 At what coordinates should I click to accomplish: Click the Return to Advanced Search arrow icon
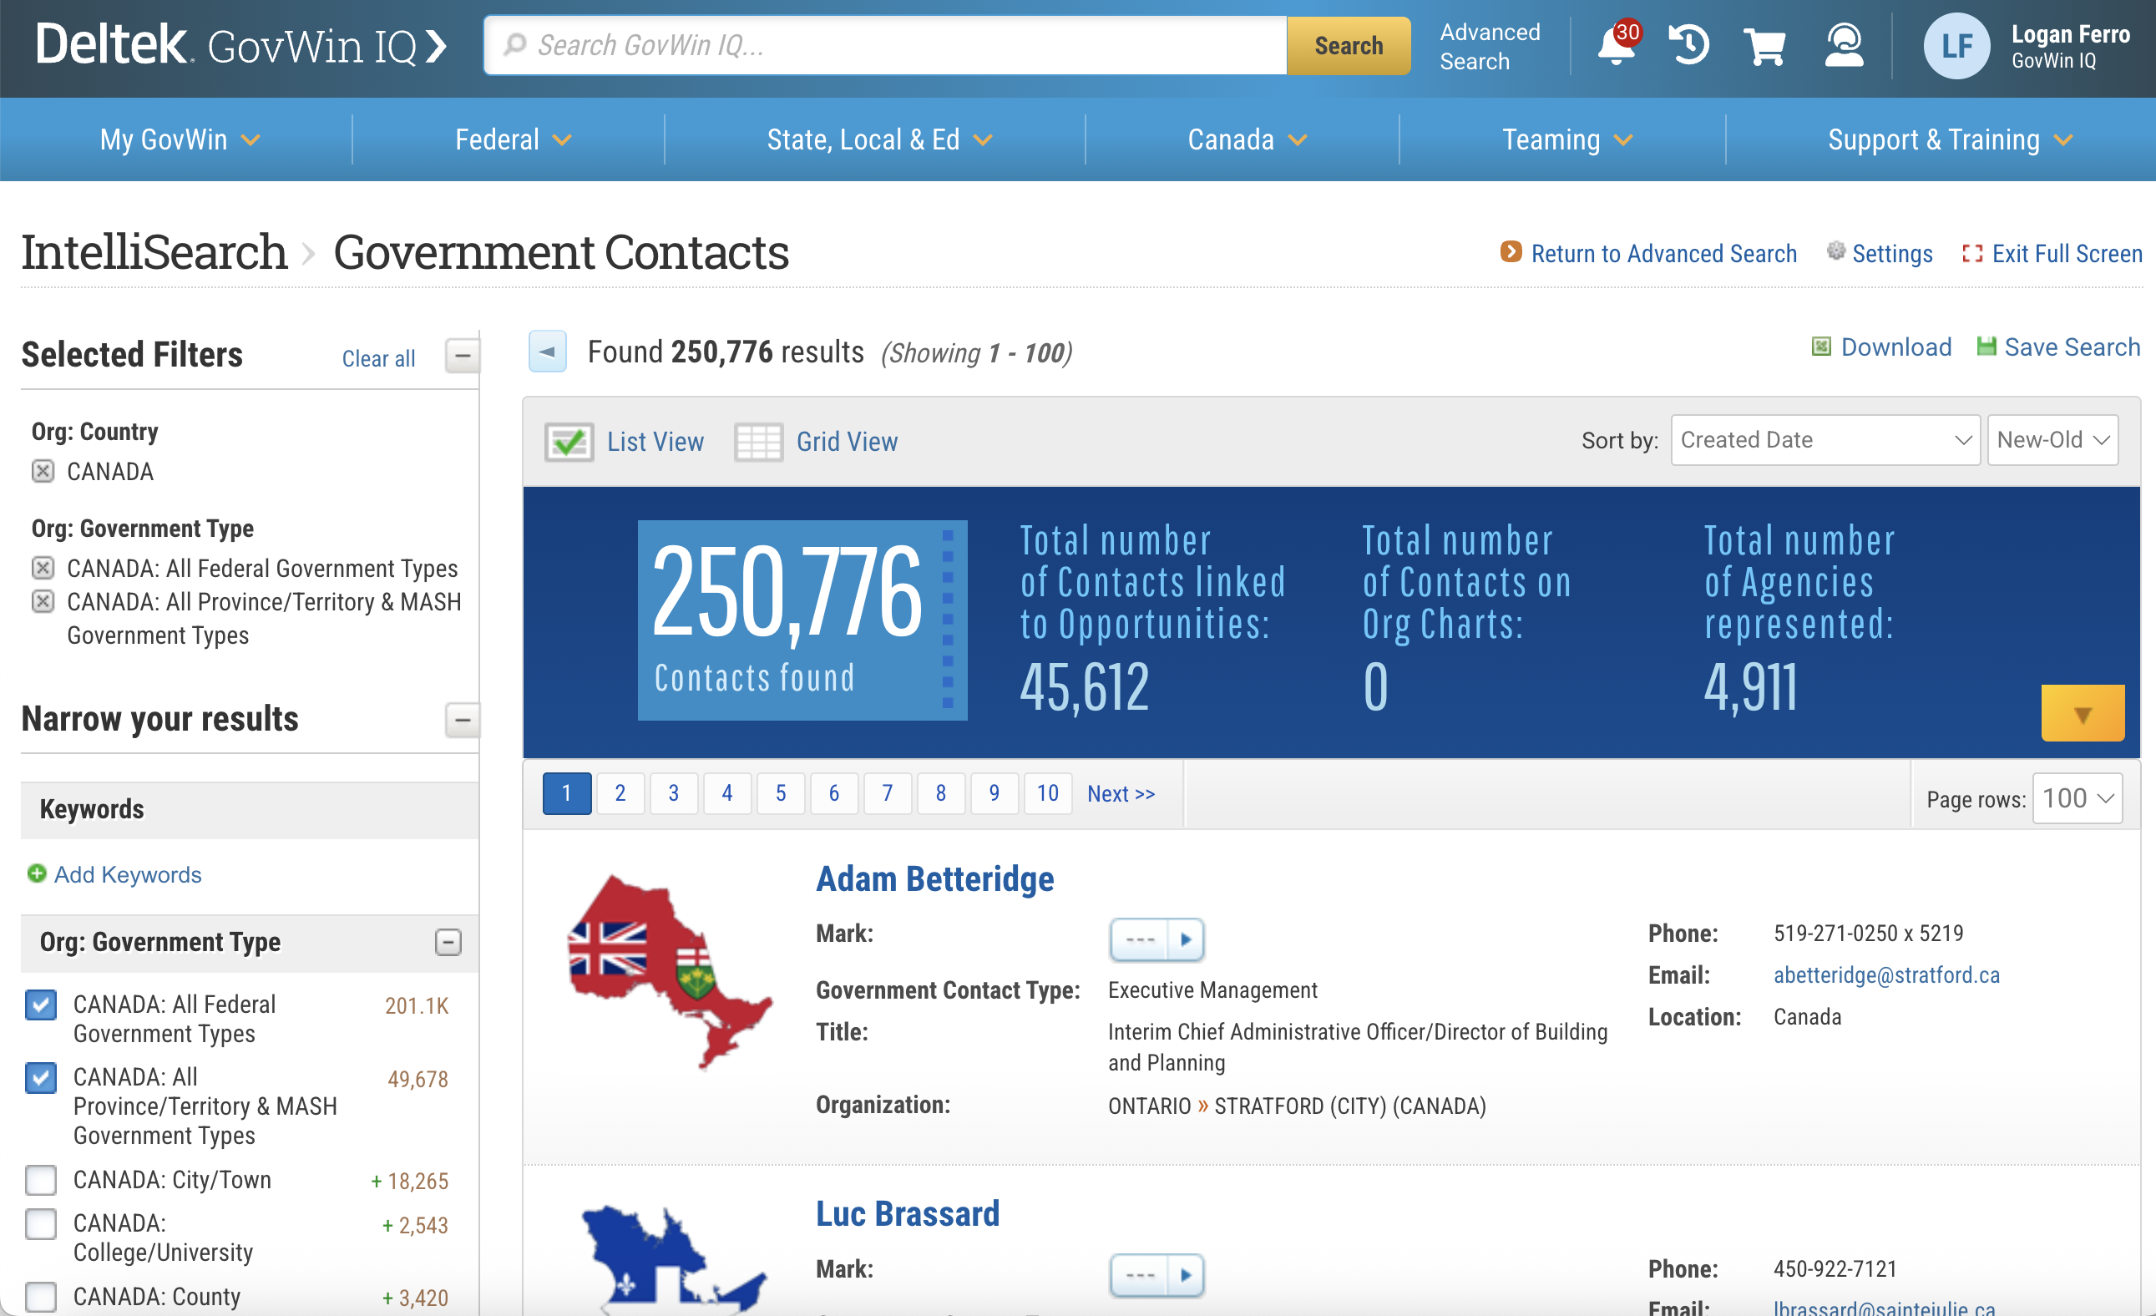[x=1511, y=252]
